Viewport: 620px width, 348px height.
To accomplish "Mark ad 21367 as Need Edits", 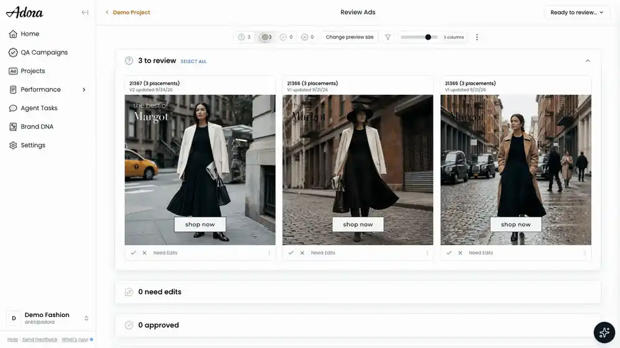I will click(x=166, y=253).
